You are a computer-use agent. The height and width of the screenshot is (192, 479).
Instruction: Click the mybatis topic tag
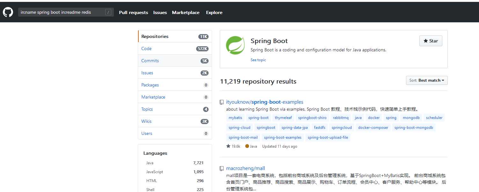[x=235, y=118]
